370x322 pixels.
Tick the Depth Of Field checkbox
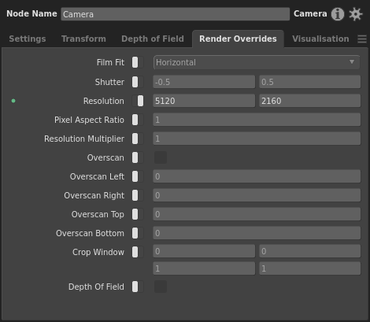coord(161,287)
